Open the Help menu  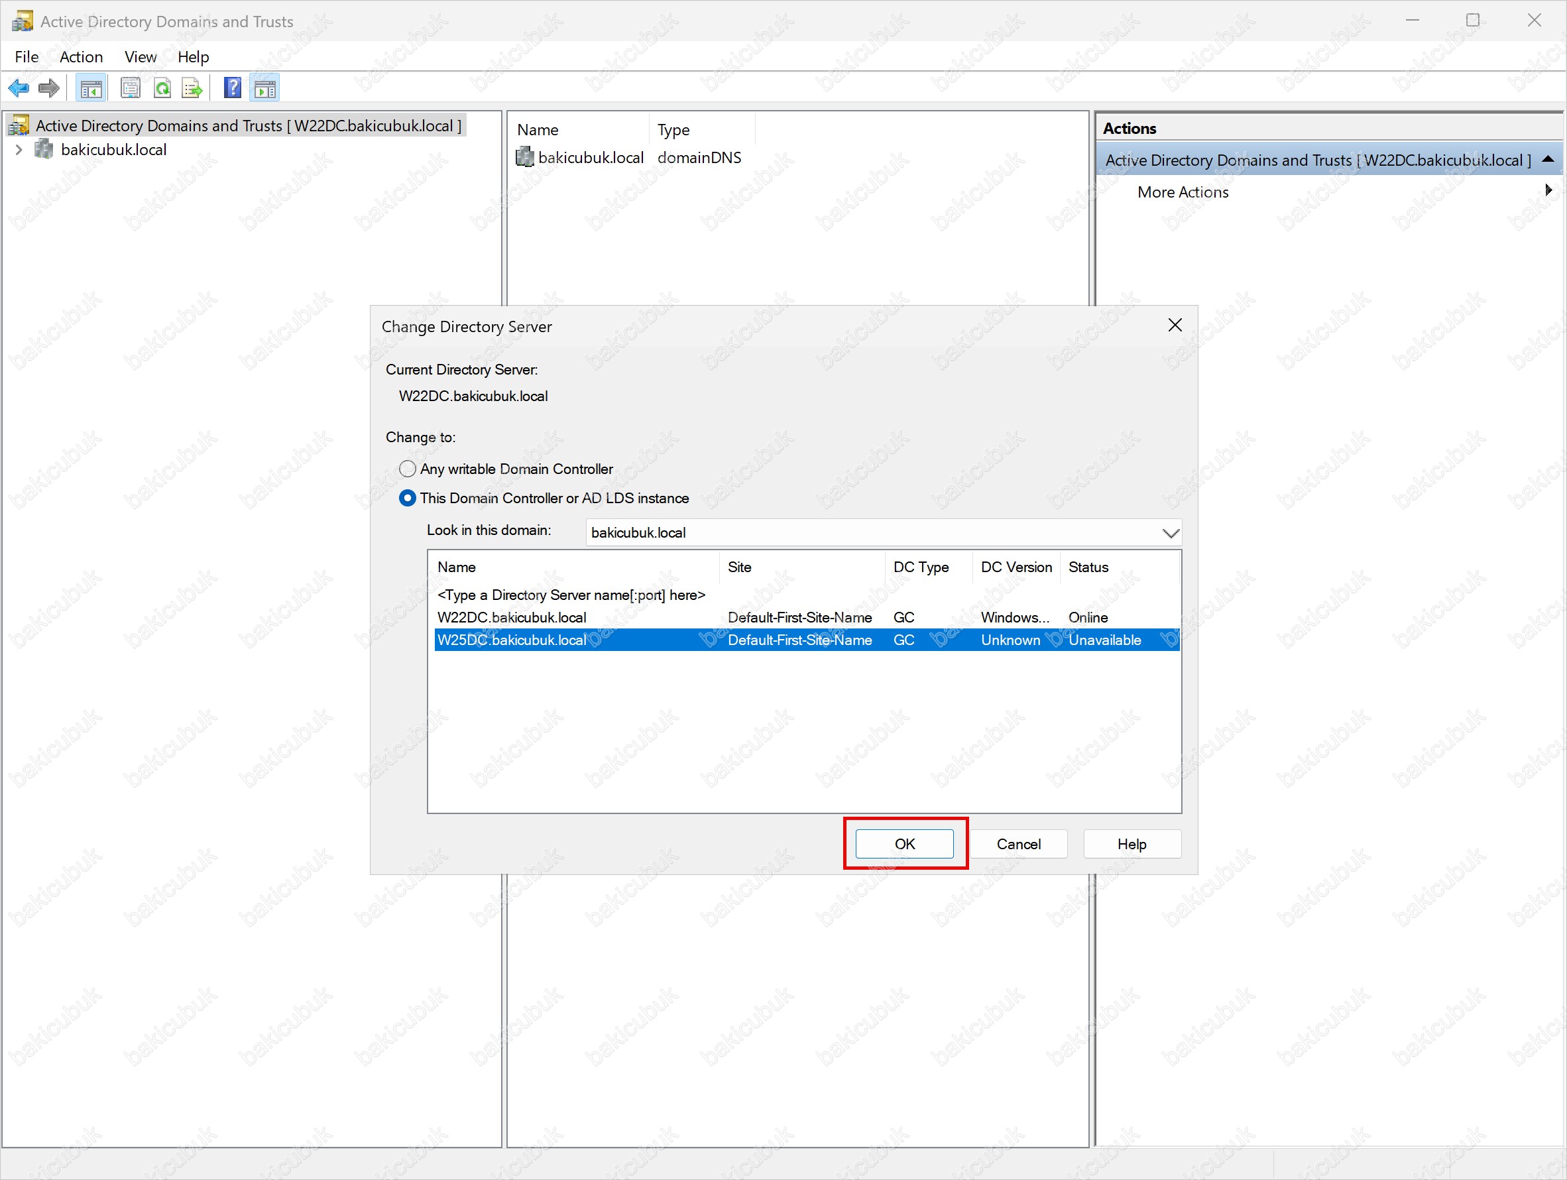click(194, 56)
